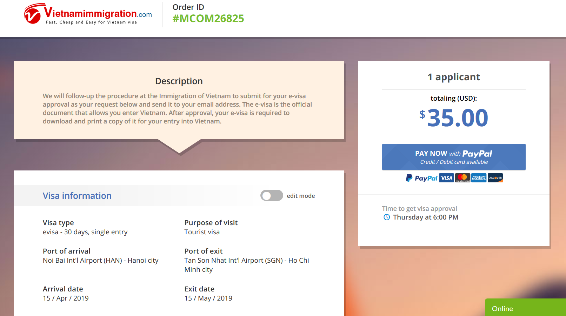Click the Exit date 15 / May / 2019

(x=208, y=298)
